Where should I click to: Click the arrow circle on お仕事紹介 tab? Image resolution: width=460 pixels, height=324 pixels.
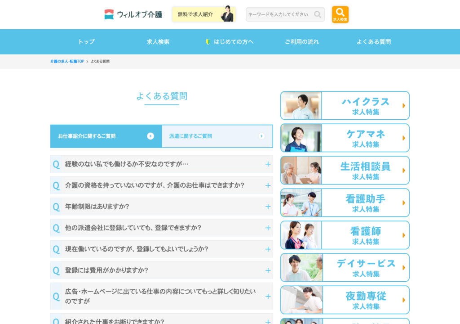(150, 136)
